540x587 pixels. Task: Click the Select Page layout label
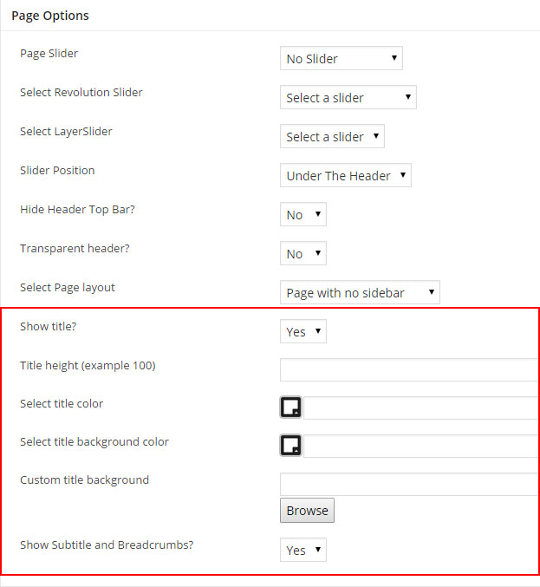click(68, 287)
